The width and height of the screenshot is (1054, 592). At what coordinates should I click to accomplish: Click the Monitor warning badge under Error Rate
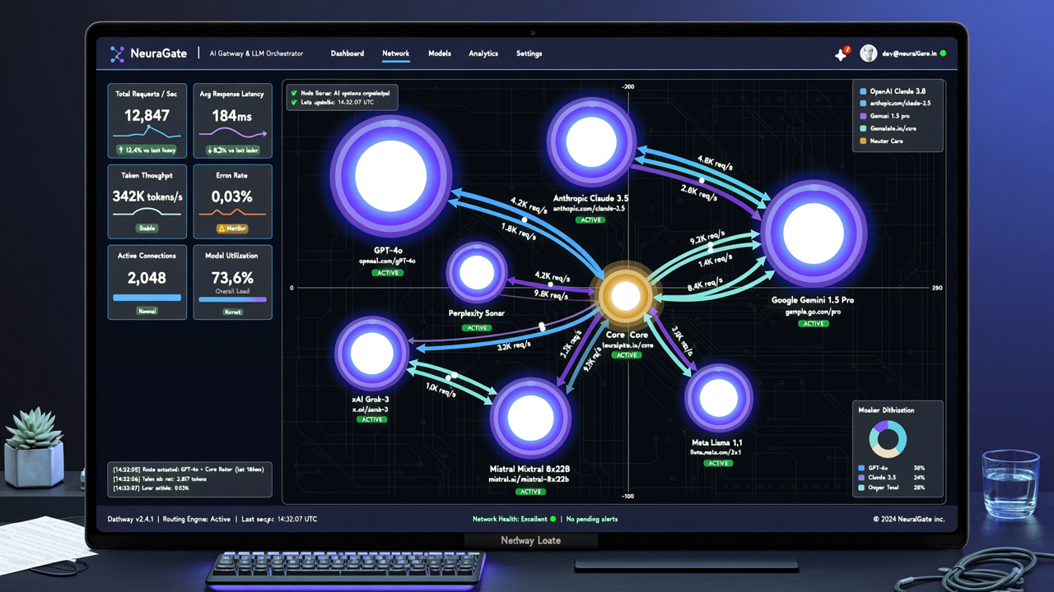[x=232, y=229]
